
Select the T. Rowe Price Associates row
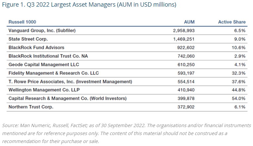[70, 81]
